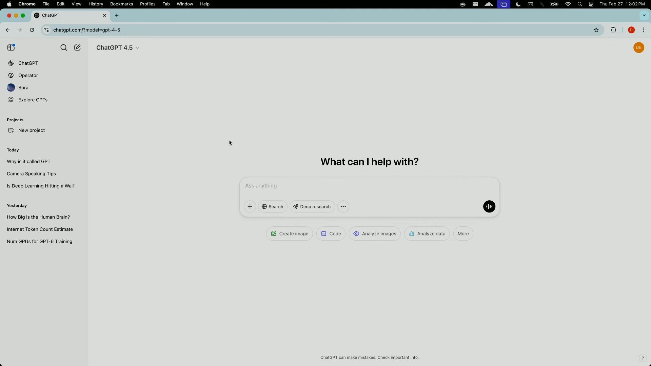Screen dimensions: 651x366
Task: Focus the Ask anything message field
Action: [369, 186]
